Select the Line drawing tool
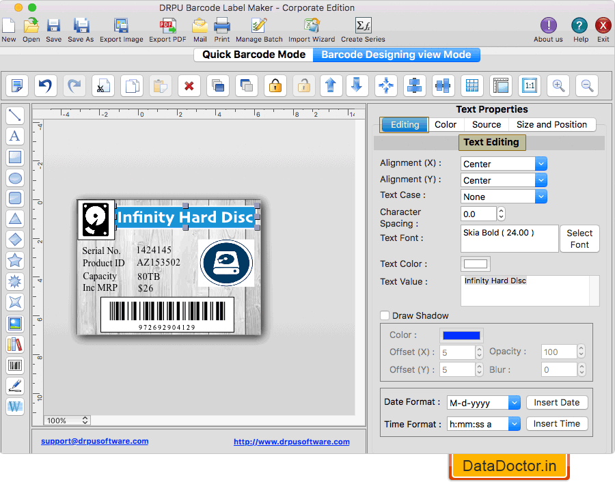This screenshot has width=615, height=482. [15, 115]
